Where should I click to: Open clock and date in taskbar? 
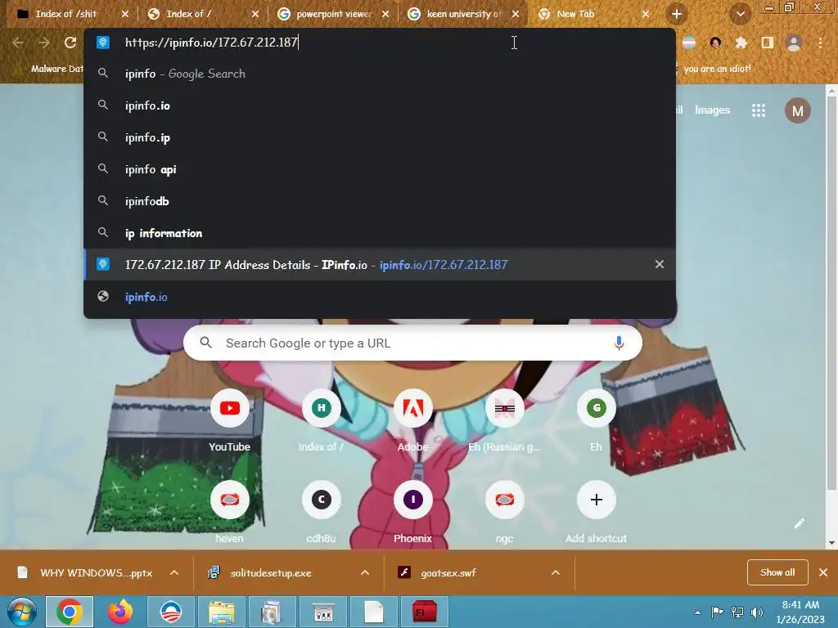800,612
